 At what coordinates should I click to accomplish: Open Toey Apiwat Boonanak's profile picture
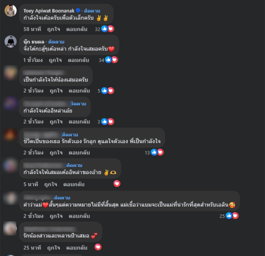[x=11, y=11]
